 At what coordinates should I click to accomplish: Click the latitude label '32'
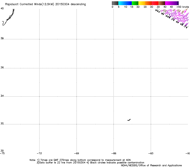pos(2,124)
